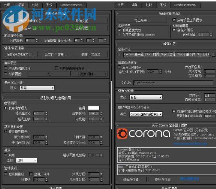Click 从文件中恢复... button
216x189 pixels.
(x=55, y=54)
